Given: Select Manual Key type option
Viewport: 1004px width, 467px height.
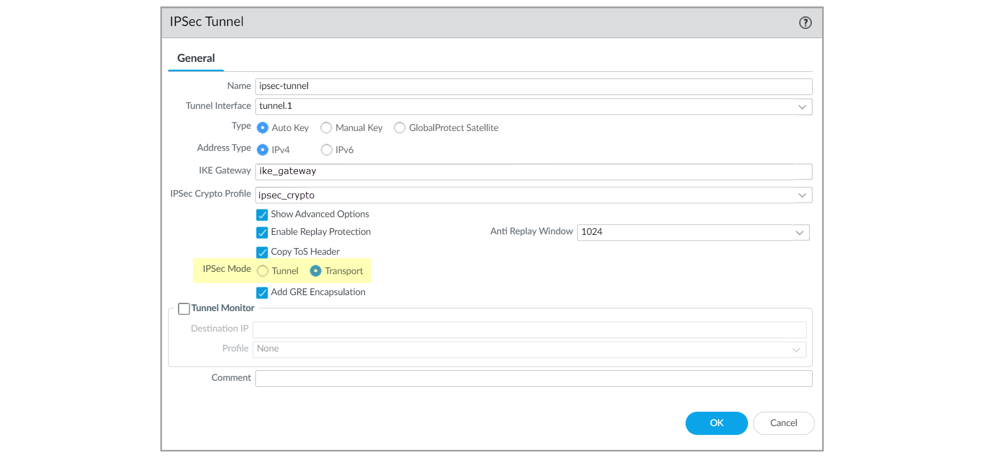Looking at the screenshot, I should coord(327,128).
